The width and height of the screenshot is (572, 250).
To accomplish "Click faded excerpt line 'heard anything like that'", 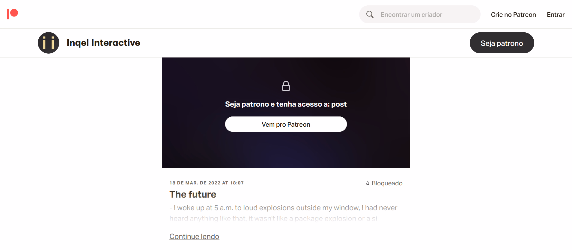I will click(273, 218).
